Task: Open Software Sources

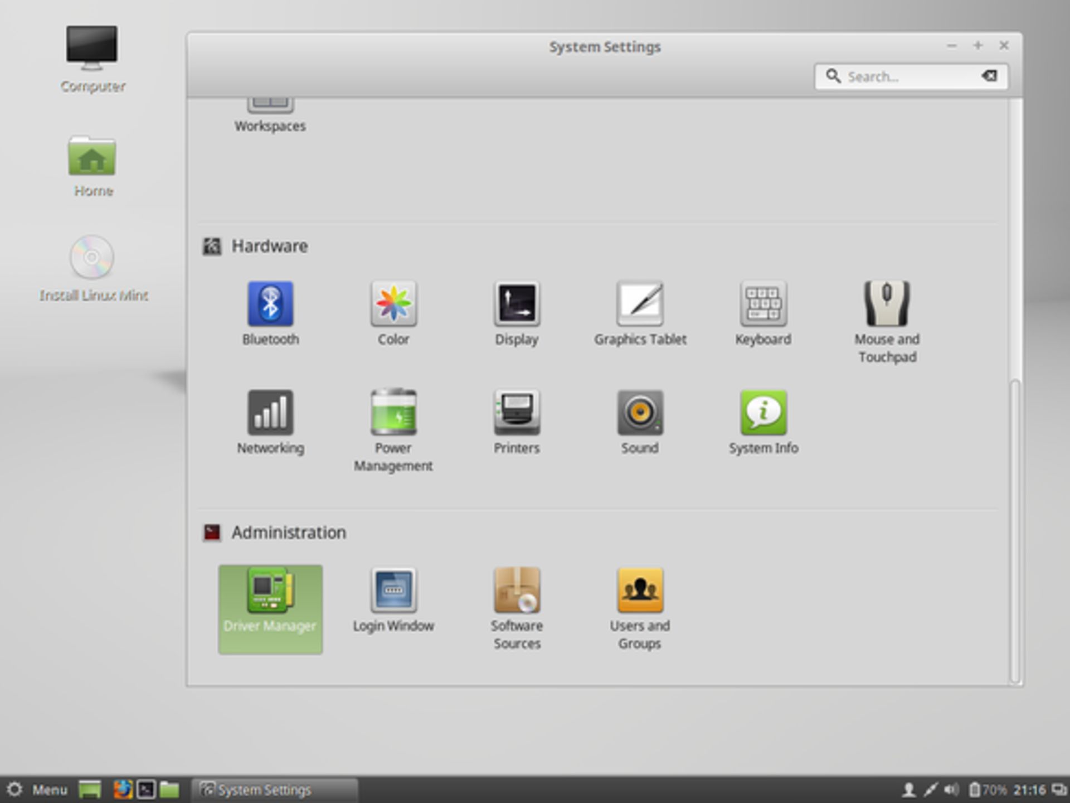Action: 517,609
